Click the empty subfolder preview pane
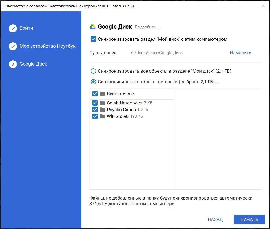This screenshot has width=270, height=229. (217, 139)
